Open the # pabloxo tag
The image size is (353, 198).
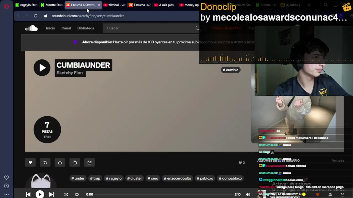tap(205, 178)
